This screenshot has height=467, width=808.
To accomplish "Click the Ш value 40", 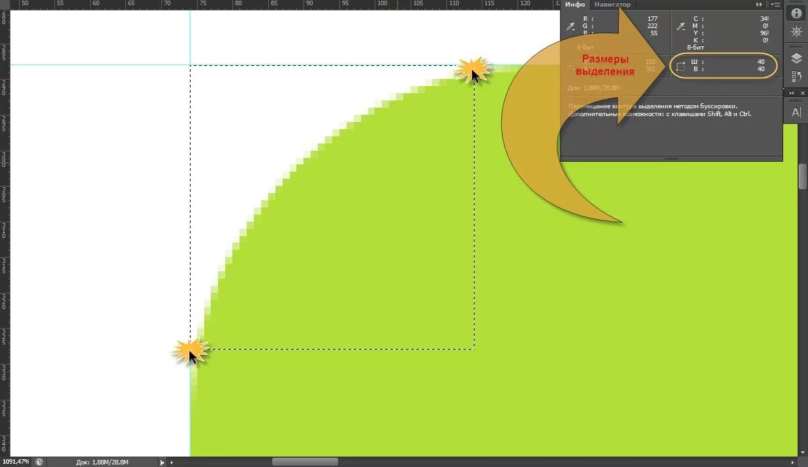I will click(x=761, y=62).
